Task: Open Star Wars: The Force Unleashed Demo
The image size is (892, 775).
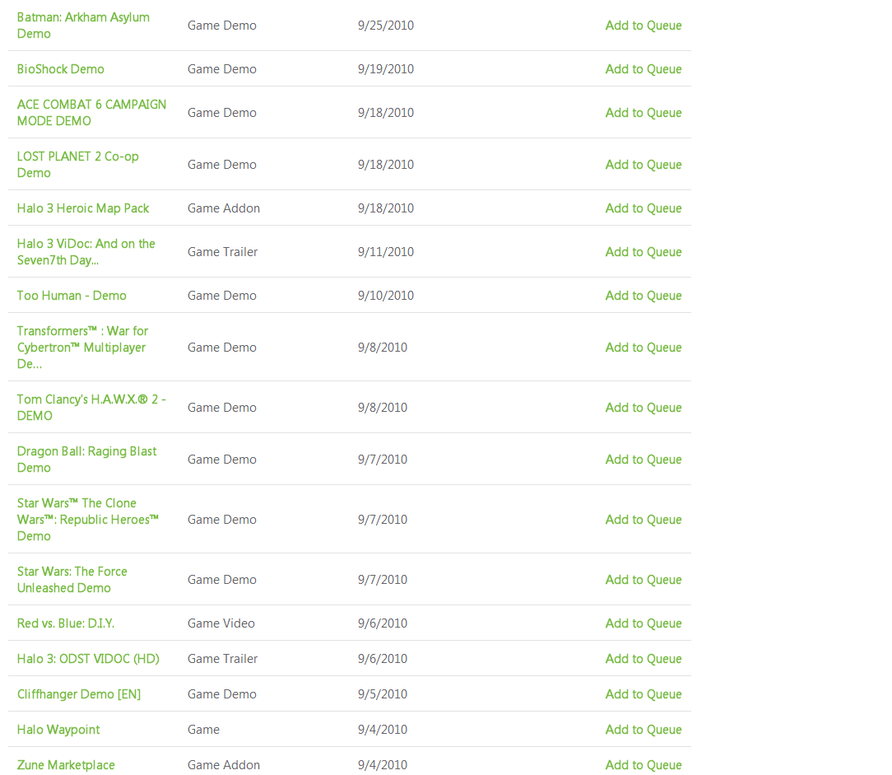Action: tap(72, 580)
